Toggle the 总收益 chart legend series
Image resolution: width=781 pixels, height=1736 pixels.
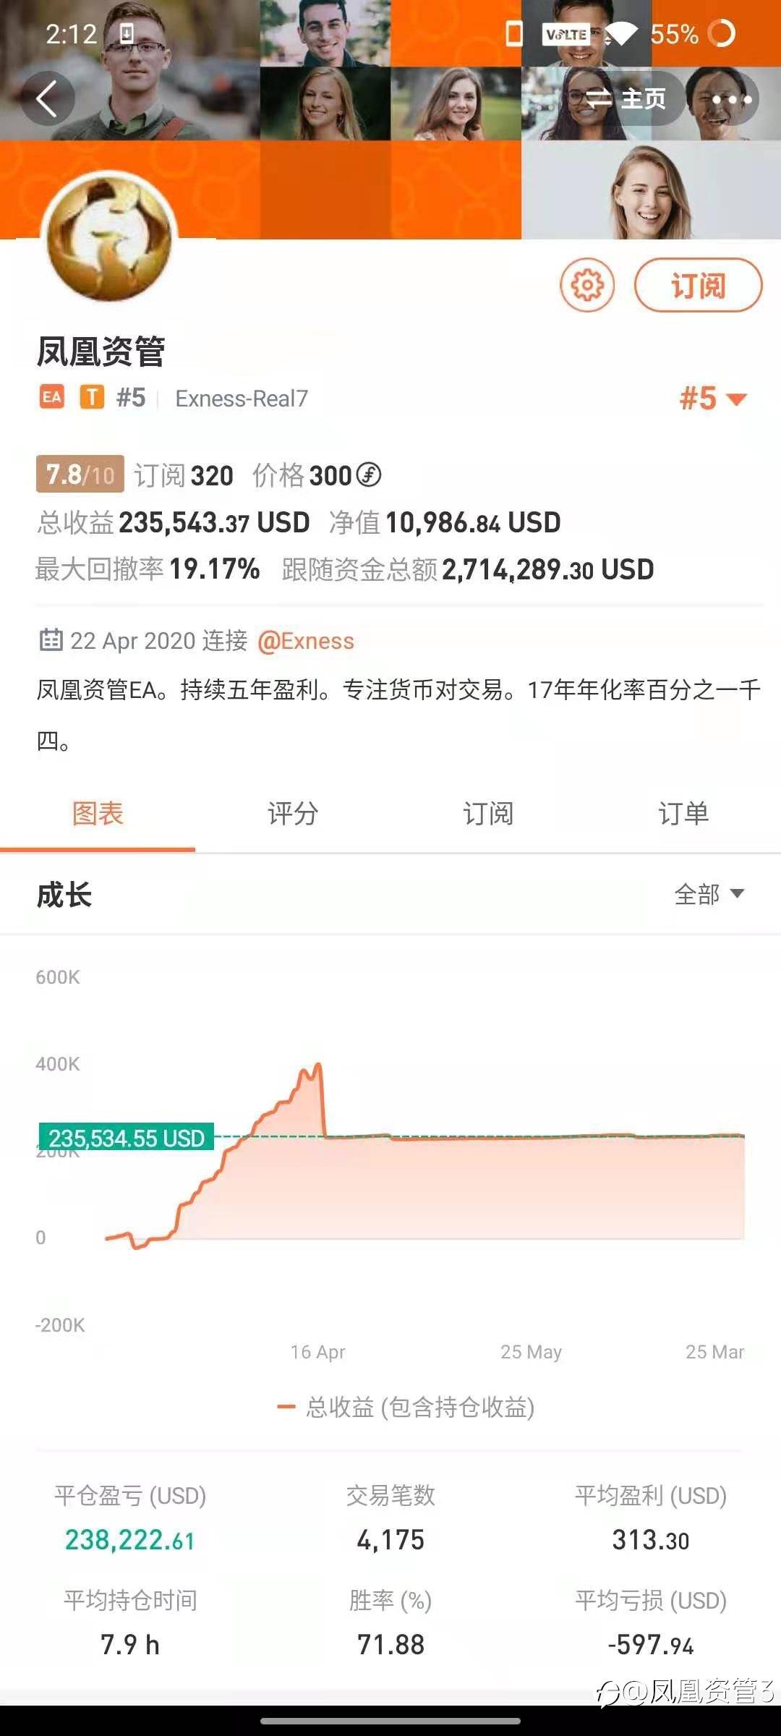pyautogui.click(x=406, y=1407)
